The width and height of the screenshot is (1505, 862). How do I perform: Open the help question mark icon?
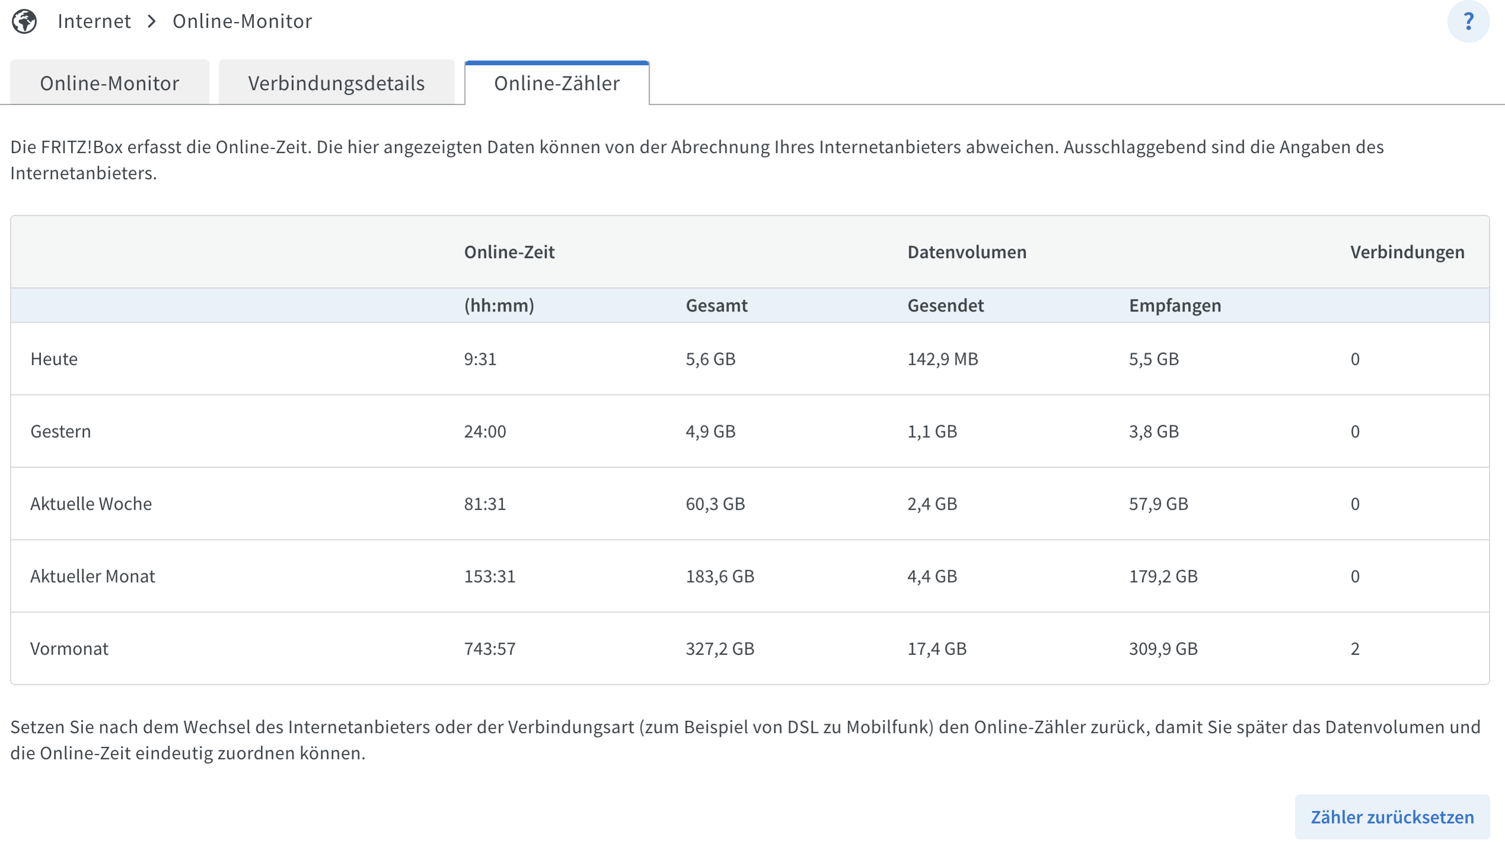point(1468,22)
